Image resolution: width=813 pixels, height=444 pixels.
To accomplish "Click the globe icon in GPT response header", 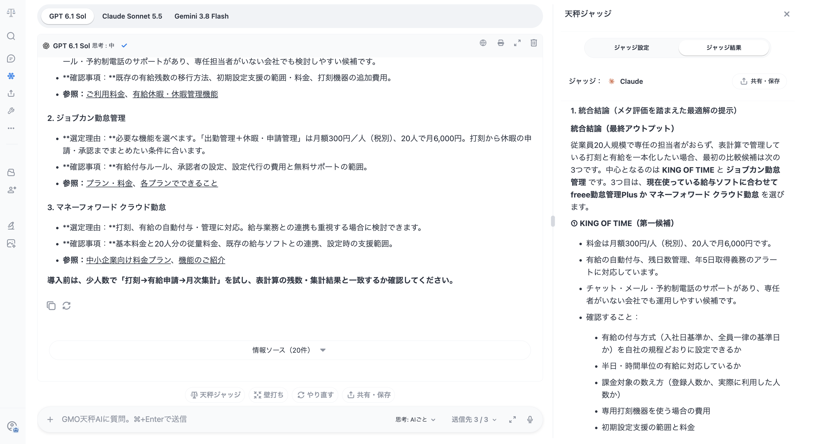I will pyautogui.click(x=483, y=43).
